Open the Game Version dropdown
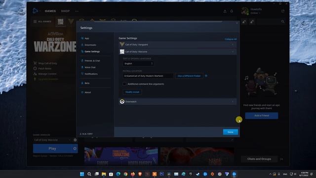The image size is (316, 178). (x=52, y=140)
